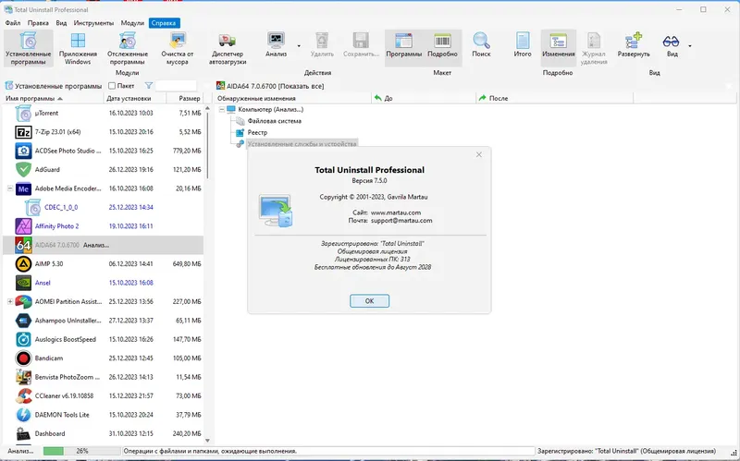The height and width of the screenshot is (461, 740).
Task: Open the Вид glasses dropdown arrow
Action: coord(689,45)
